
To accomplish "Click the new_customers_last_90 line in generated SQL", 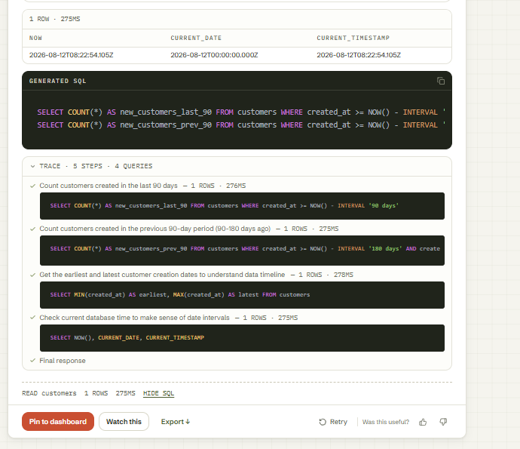I will 241,112.
